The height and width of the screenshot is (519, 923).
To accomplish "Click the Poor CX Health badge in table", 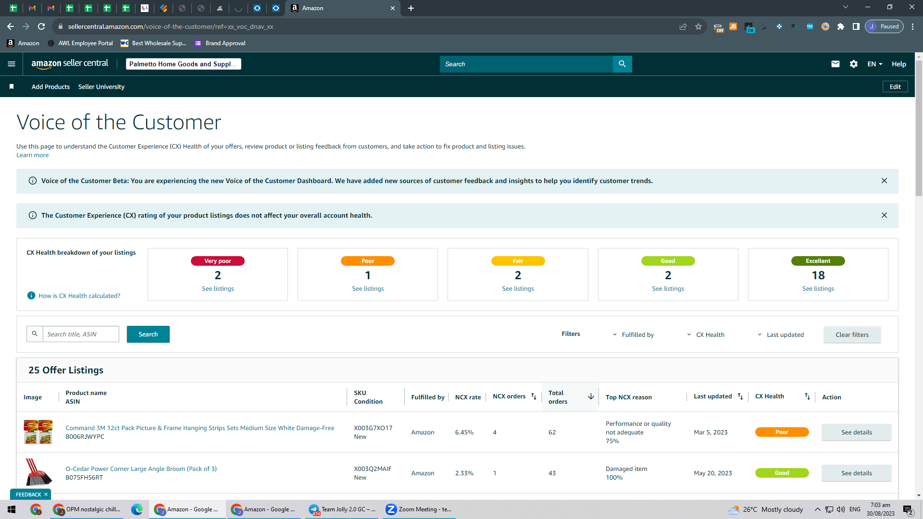I will tap(782, 432).
